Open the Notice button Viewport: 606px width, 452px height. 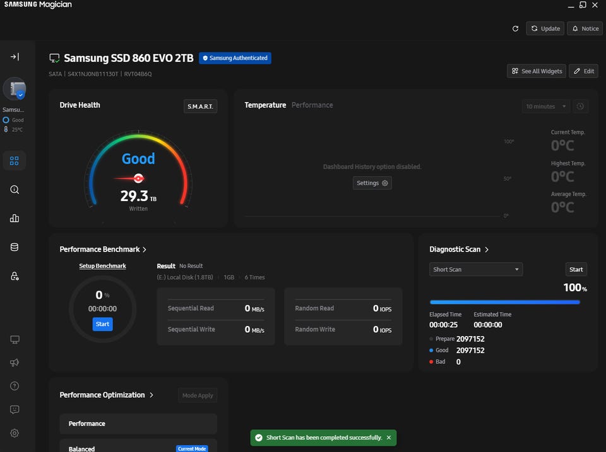tap(585, 28)
